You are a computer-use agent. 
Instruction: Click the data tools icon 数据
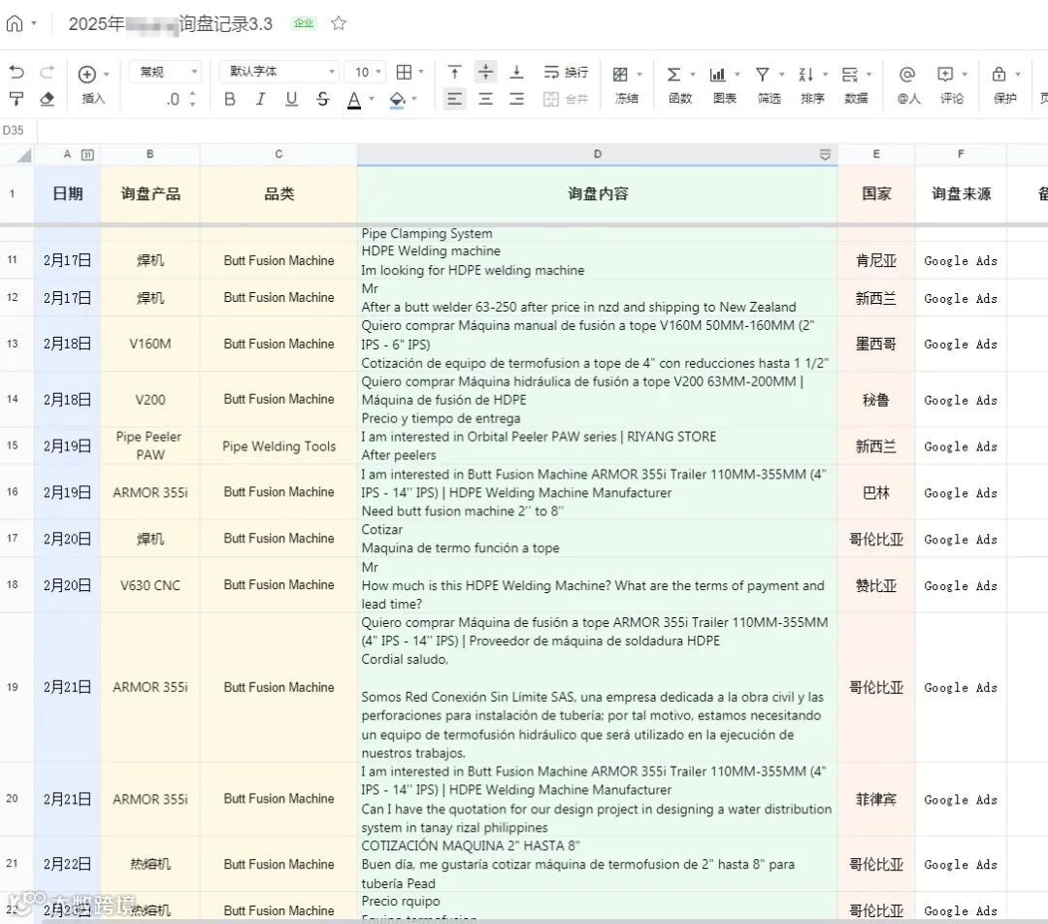click(850, 74)
